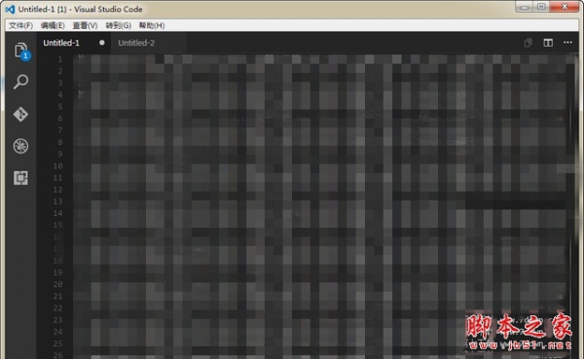
Task: Open the Debug view
Action: coord(20,146)
